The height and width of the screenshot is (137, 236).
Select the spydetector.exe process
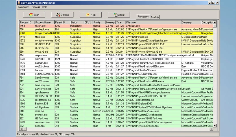pyautogui.click(x=43, y=100)
